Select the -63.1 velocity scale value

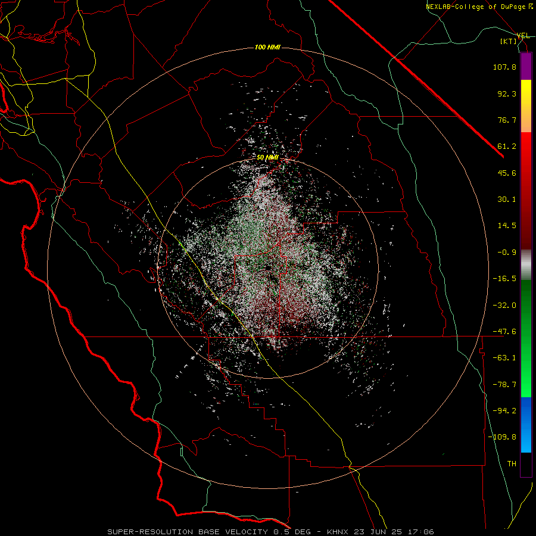click(x=504, y=358)
